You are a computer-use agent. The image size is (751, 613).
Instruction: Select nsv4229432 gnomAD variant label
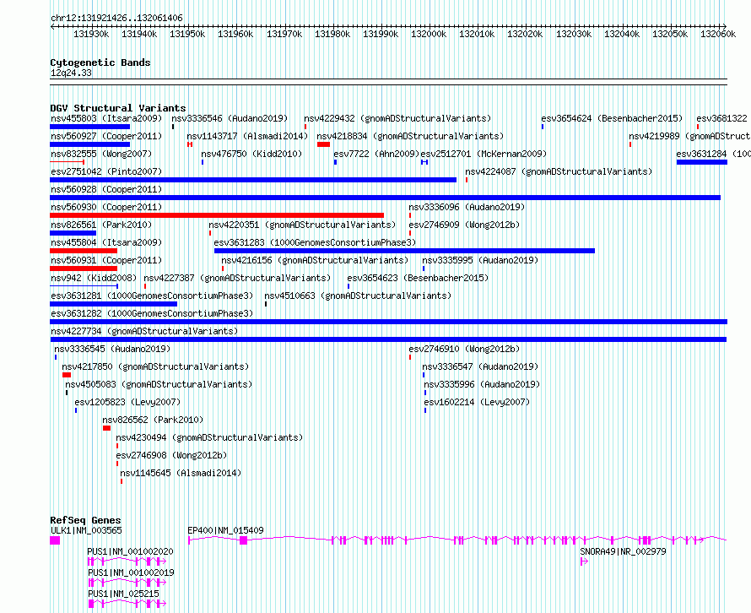click(397, 118)
